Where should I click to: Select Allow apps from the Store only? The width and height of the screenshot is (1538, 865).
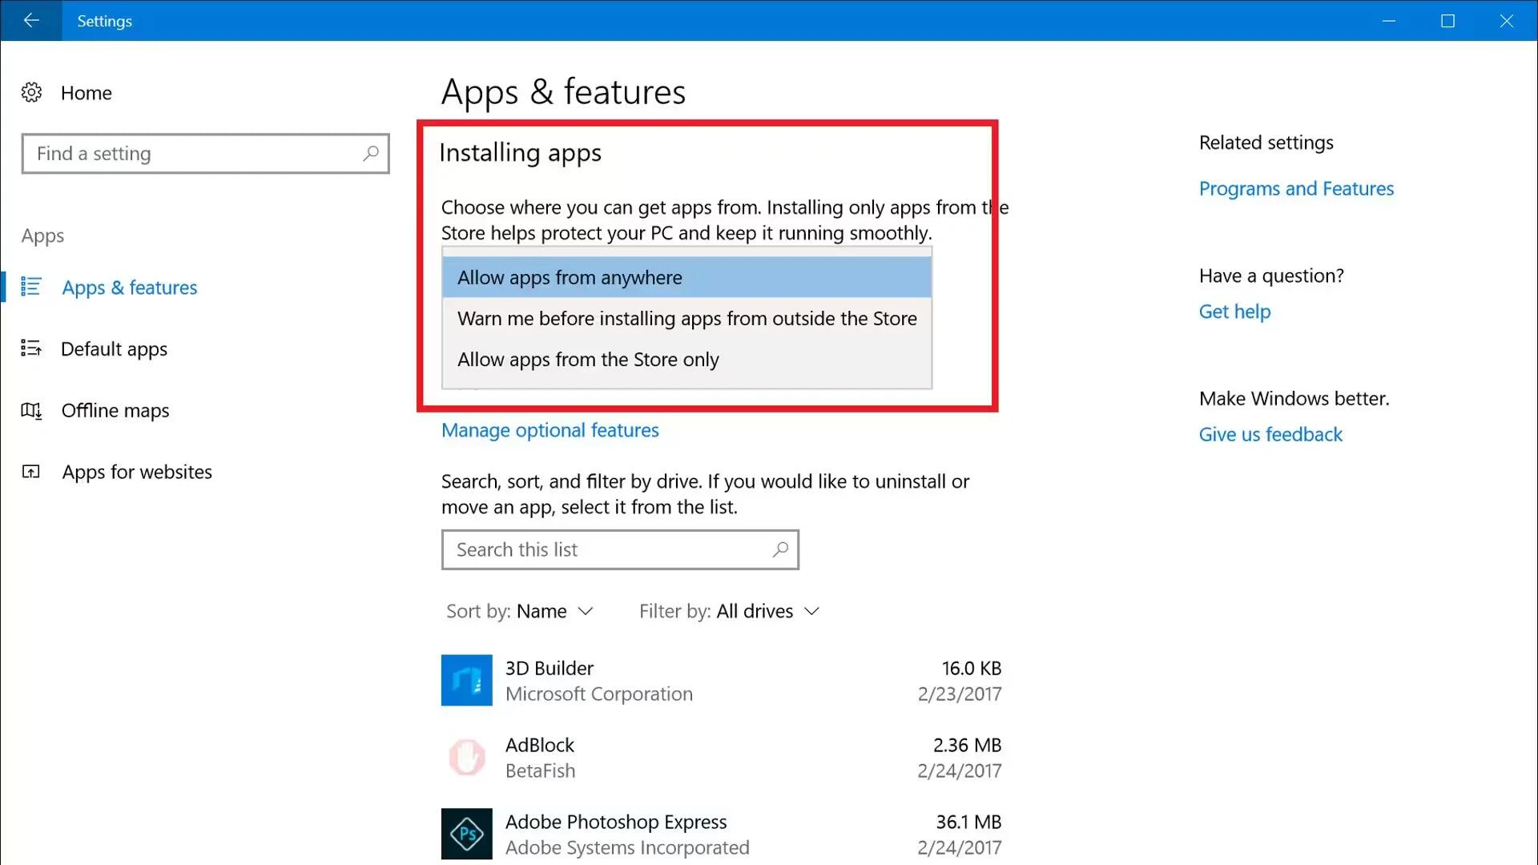point(587,359)
